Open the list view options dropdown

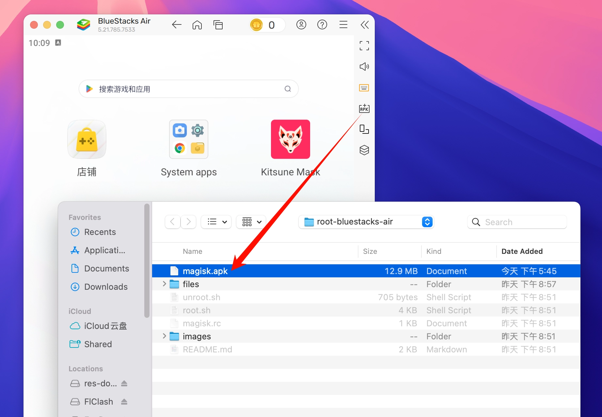click(216, 222)
